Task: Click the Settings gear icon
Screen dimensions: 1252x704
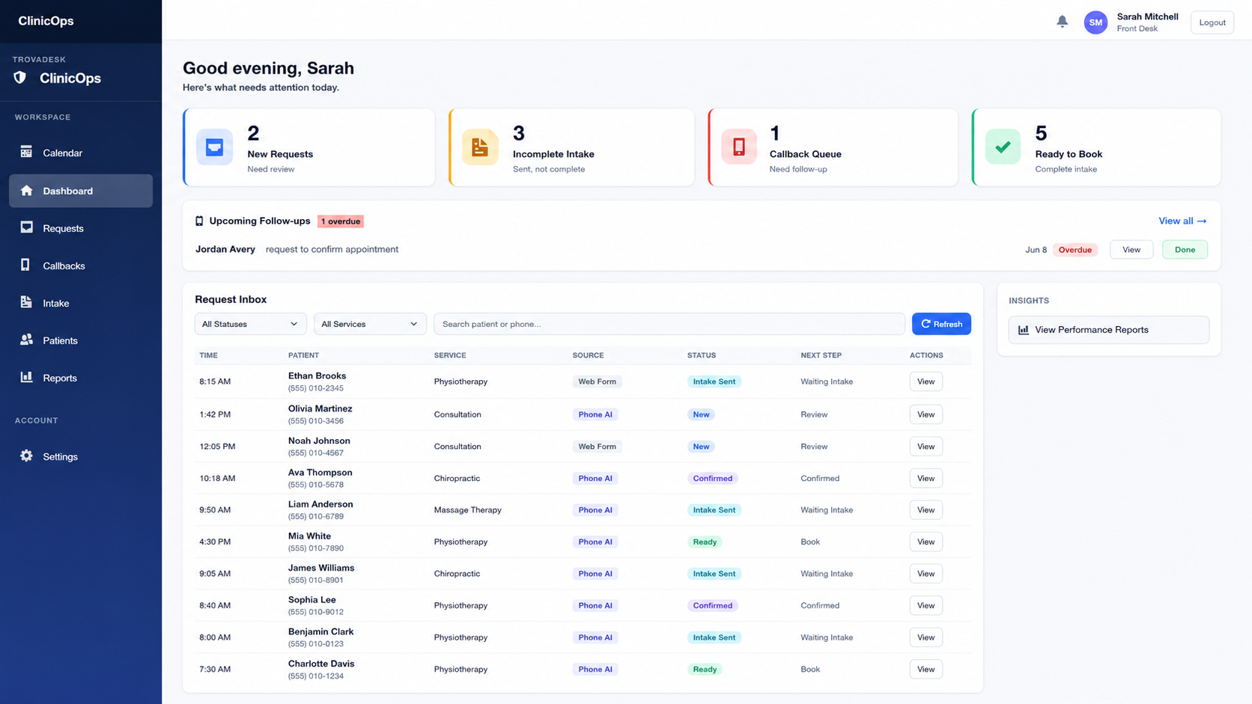Action: click(26, 456)
